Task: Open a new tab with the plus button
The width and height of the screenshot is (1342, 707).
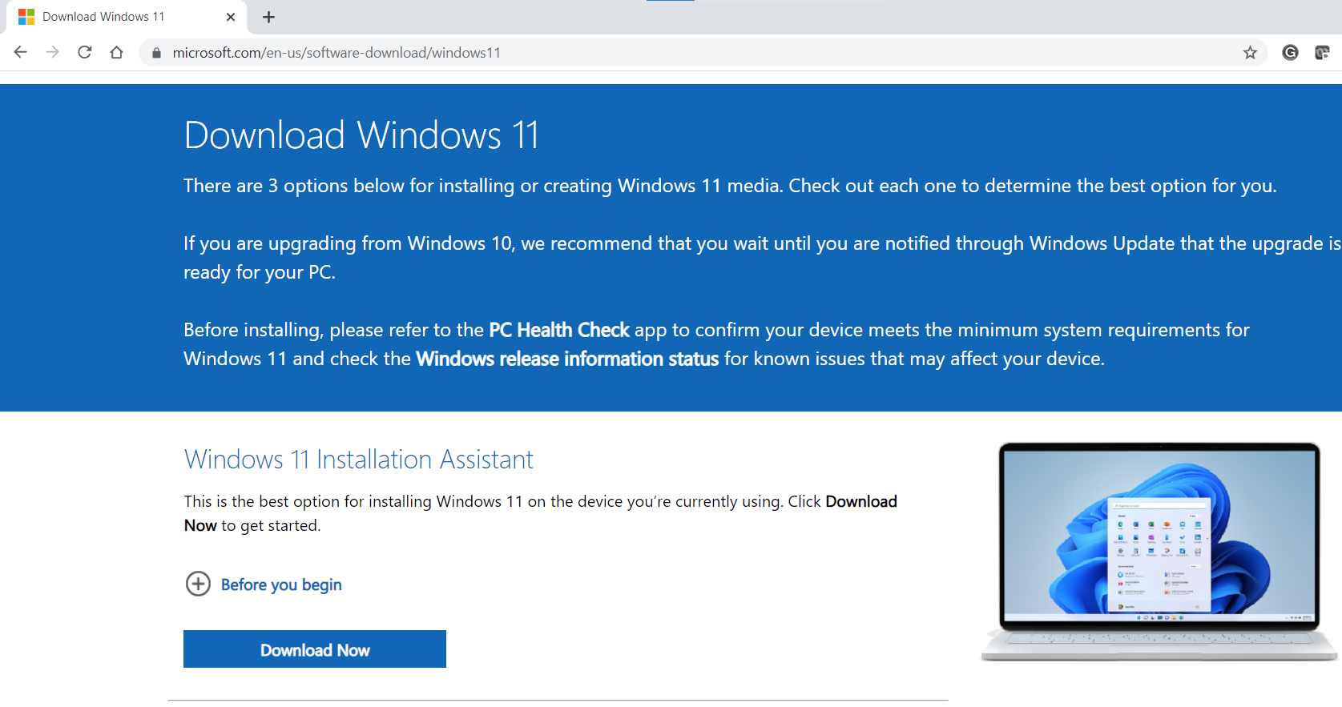Action: [x=268, y=17]
